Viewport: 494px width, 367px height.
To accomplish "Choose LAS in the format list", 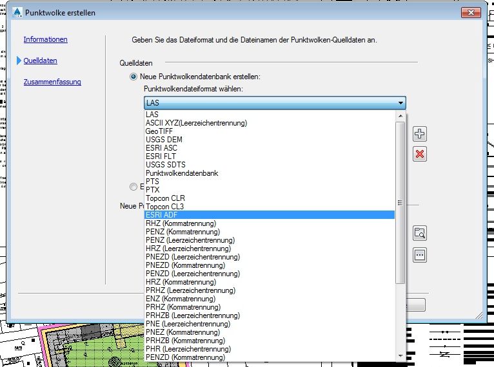I will (270, 115).
